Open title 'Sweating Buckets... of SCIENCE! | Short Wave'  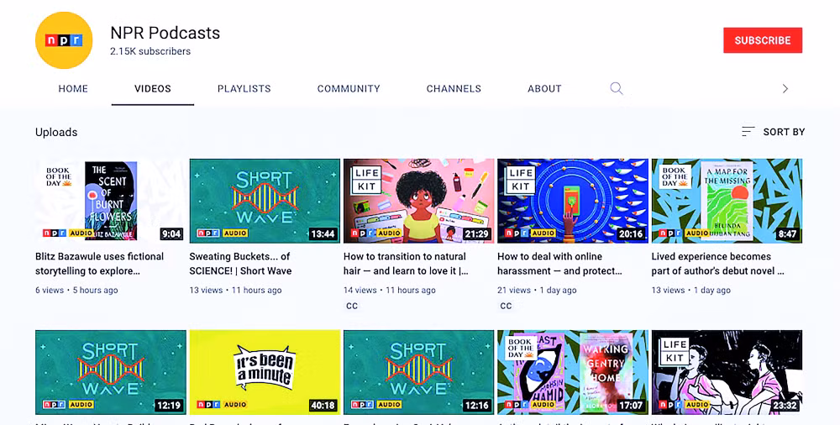240,264
